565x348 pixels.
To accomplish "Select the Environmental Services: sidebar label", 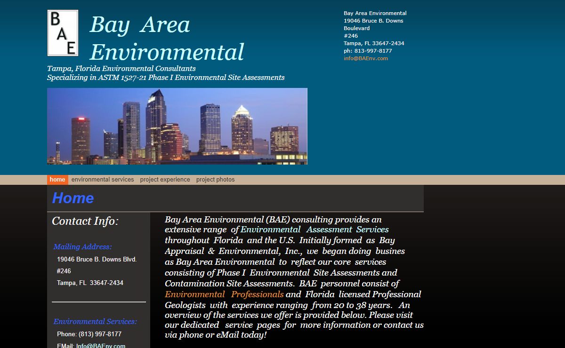I will click(95, 322).
